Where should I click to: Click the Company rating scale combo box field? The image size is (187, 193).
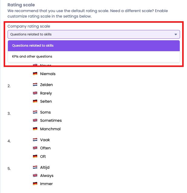click(x=91, y=35)
